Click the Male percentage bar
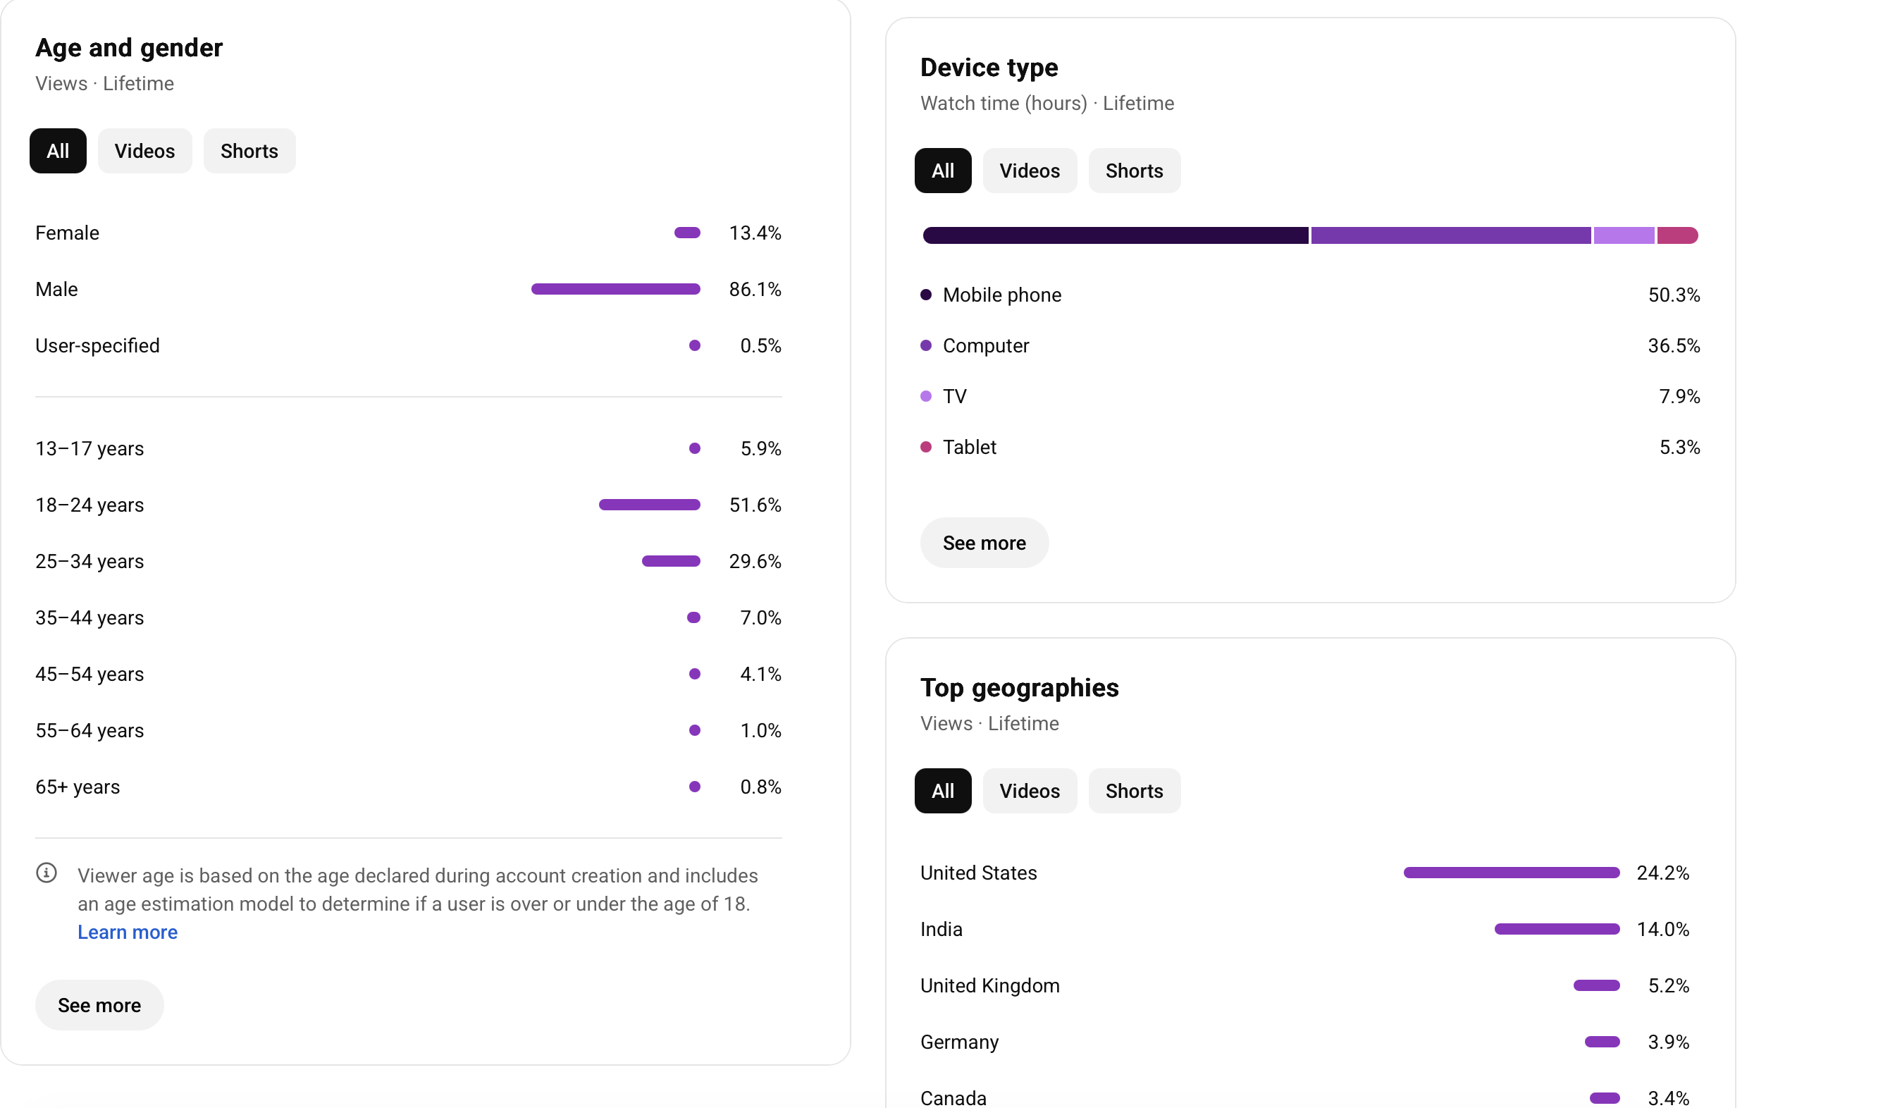Screen dimensions: 1883x1108 tap(616, 290)
